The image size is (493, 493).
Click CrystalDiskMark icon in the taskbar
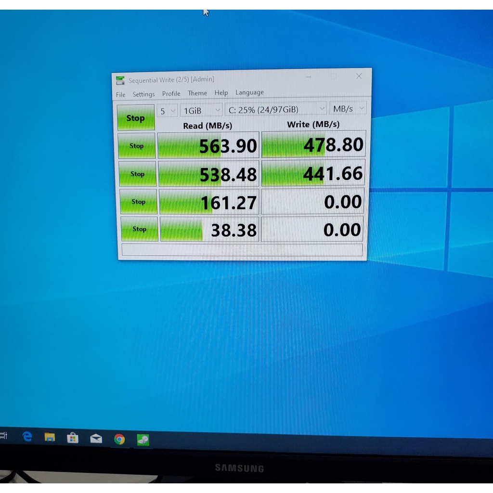(143, 440)
